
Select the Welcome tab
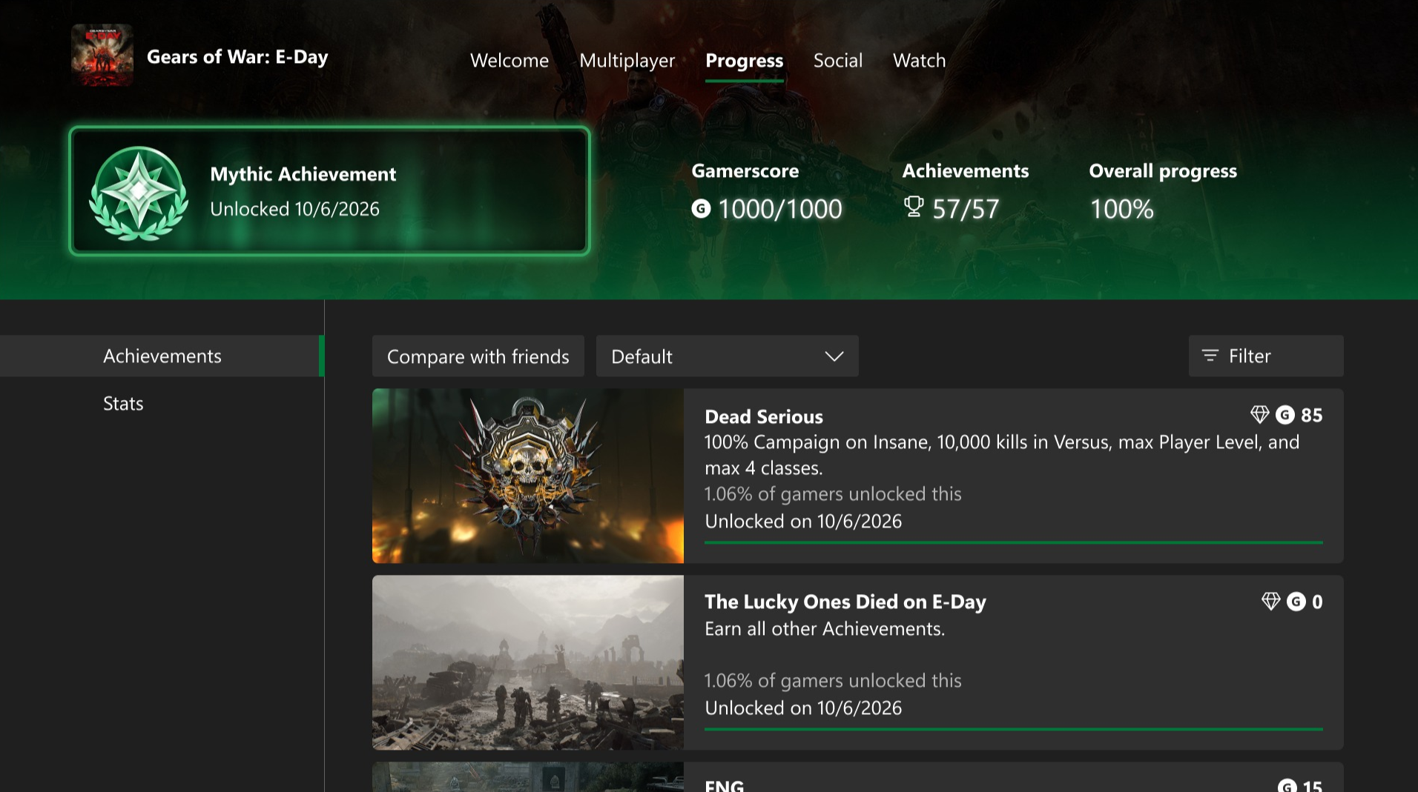510,61
